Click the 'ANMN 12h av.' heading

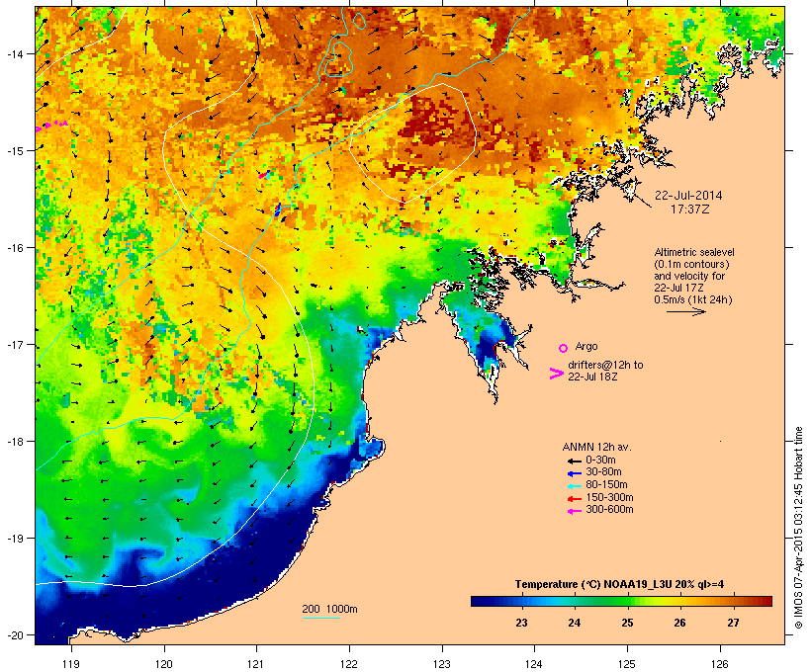pos(596,447)
